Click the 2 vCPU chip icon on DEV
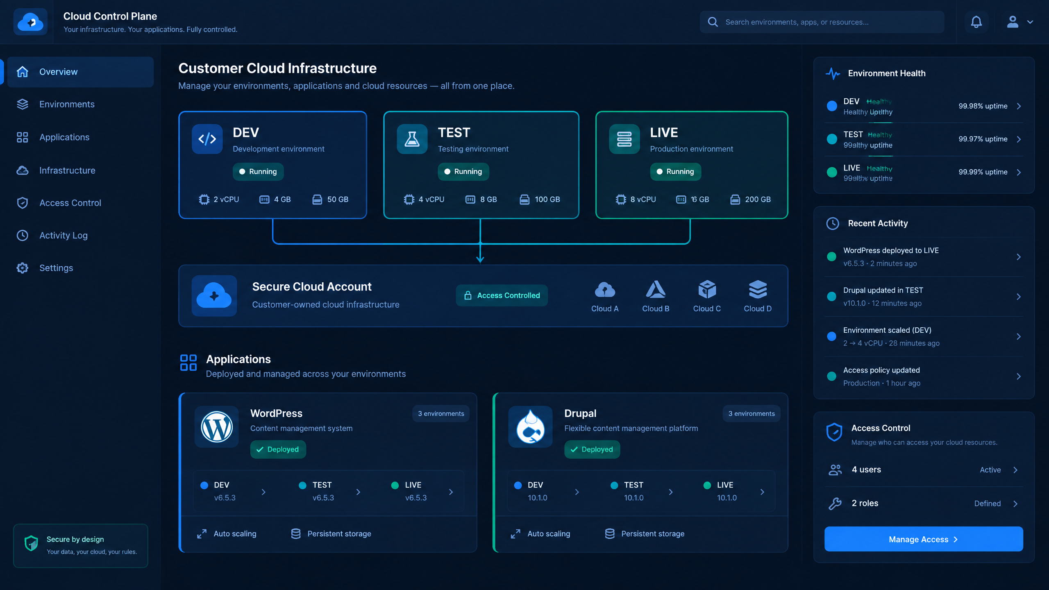The width and height of the screenshot is (1049, 590). click(204, 200)
